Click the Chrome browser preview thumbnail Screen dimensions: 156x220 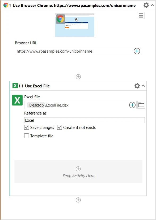[75, 25]
